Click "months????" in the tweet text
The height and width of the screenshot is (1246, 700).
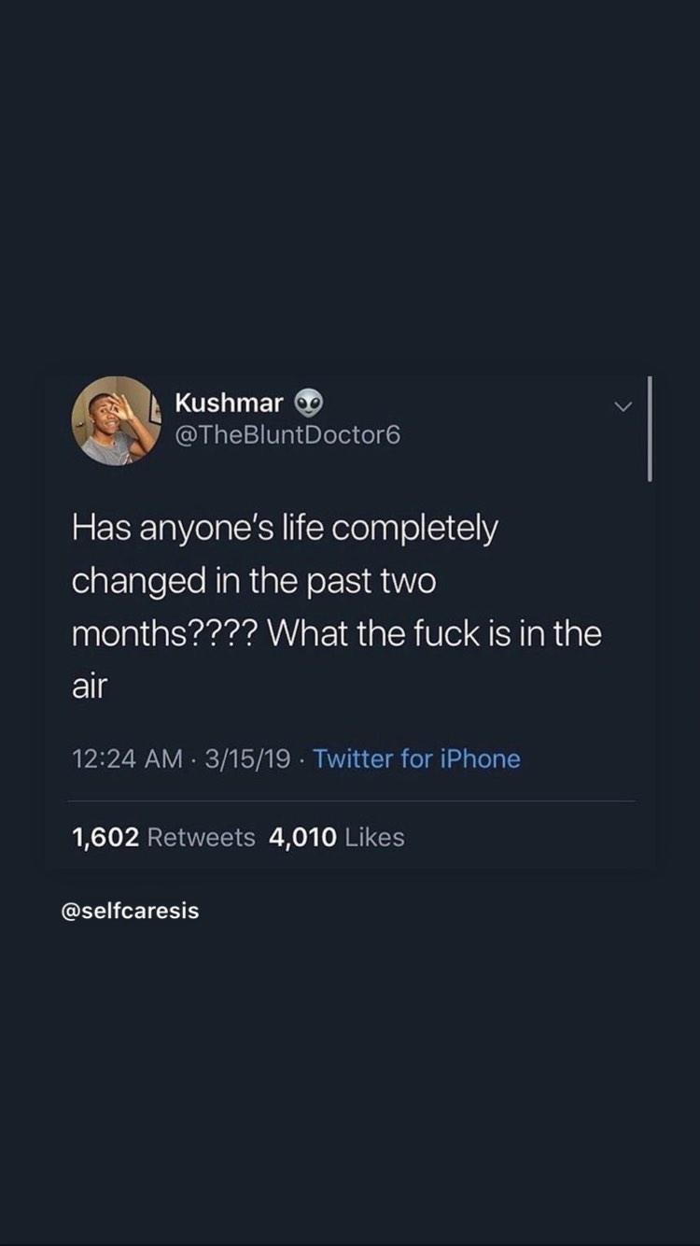[167, 635]
